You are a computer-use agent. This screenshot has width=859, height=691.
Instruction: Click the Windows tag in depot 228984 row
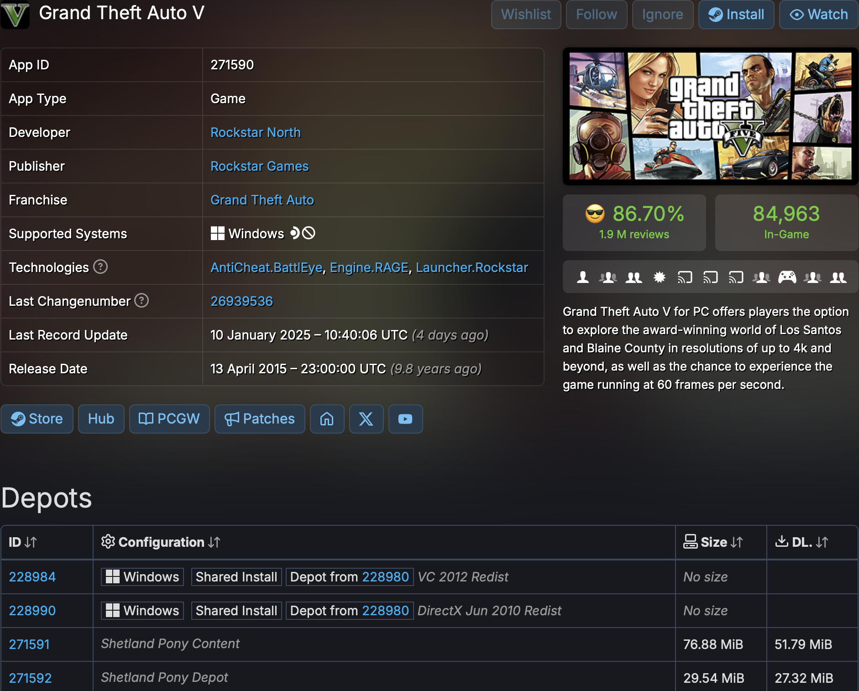[142, 577]
